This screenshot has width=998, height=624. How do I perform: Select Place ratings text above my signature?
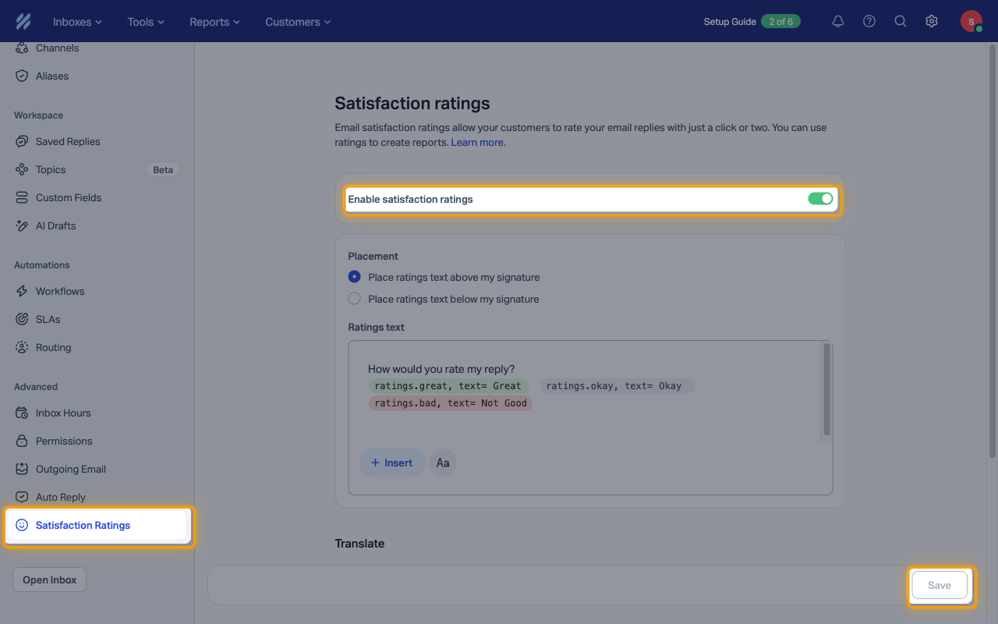pyautogui.click(x=355, y=277)
